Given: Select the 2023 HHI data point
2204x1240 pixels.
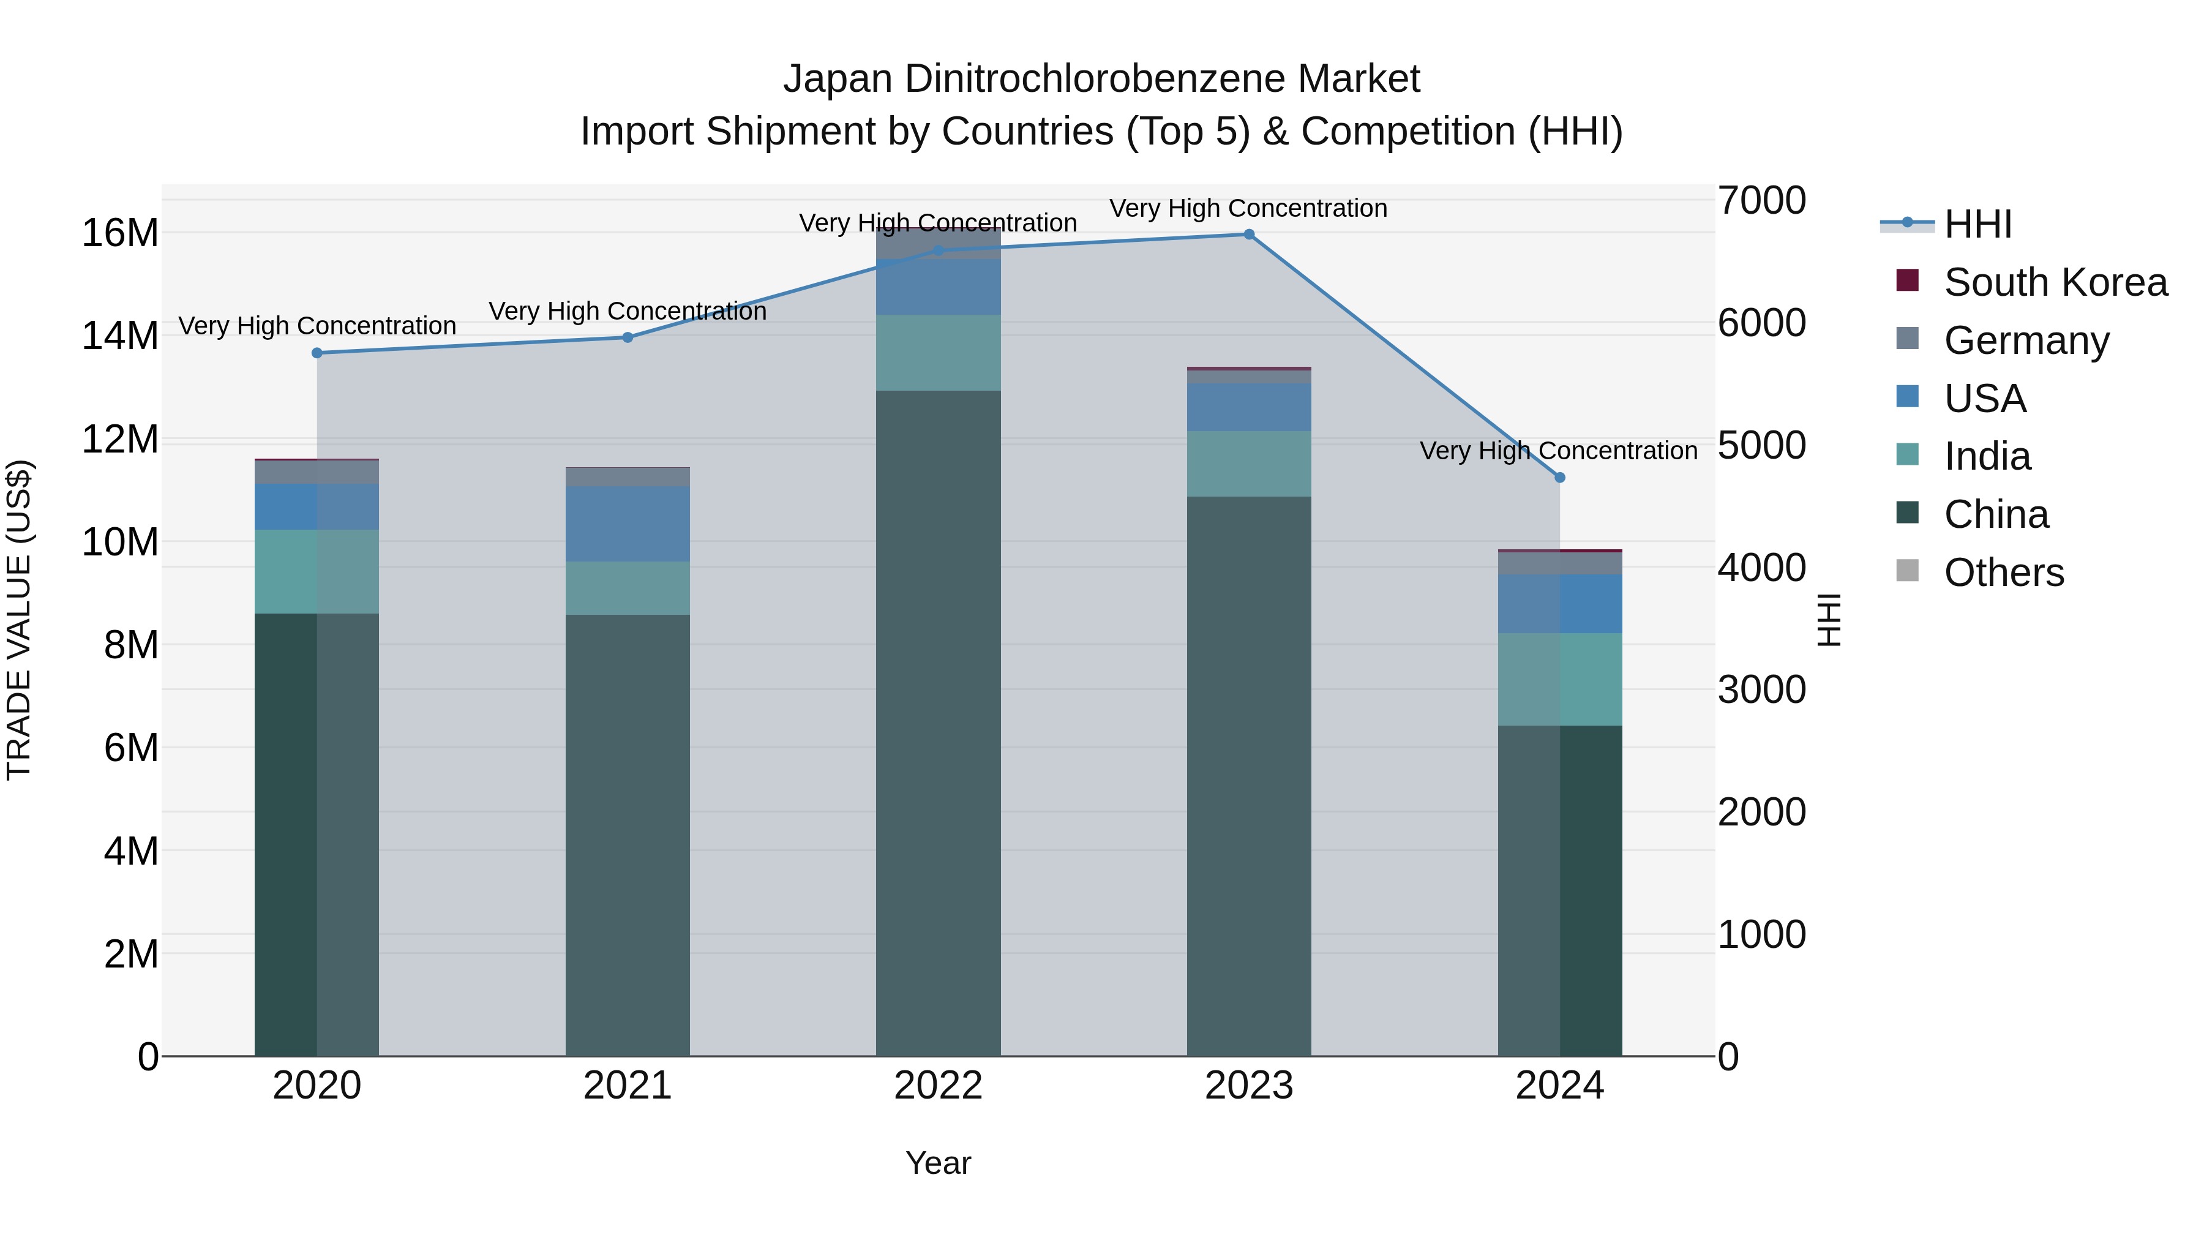Looking at the screenshot, I should tap(1248, 235).
